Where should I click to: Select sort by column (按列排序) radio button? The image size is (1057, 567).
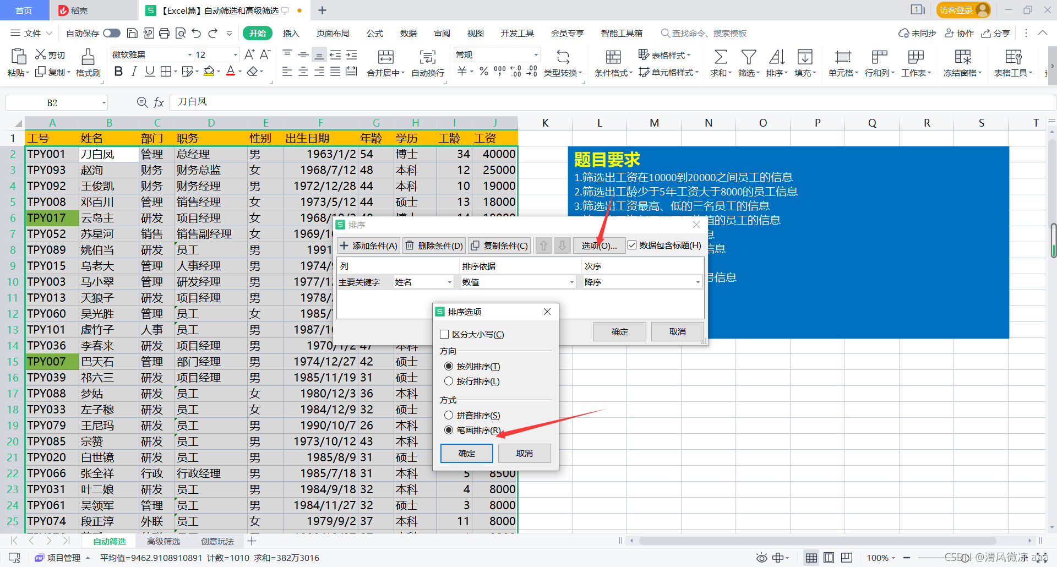click(449, 366)
